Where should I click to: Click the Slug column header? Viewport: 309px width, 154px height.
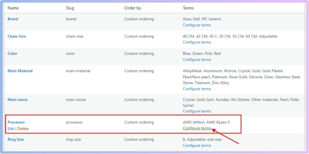(70, 8)
